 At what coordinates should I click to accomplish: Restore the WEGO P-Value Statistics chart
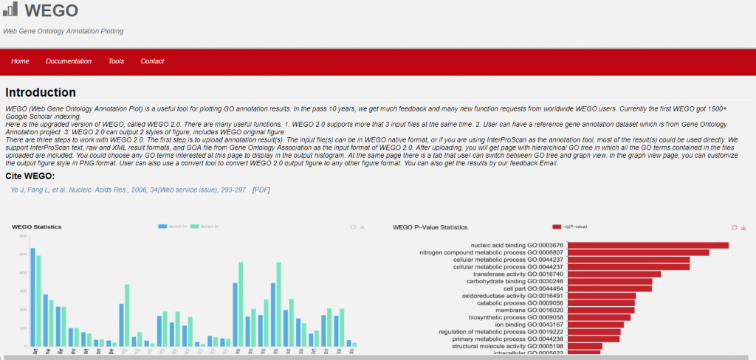tap(735, 227)
